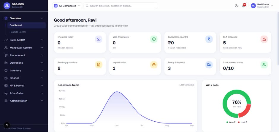
Task: Open the notifications bell
Action: (x=244, y=6)
